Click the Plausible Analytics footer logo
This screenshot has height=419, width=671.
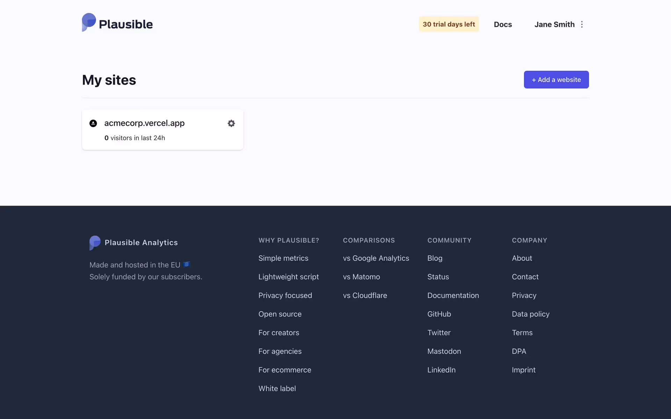(134, 242)
